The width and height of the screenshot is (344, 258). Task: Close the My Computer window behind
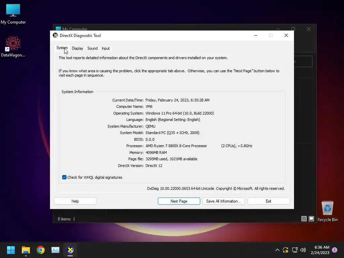pyautogui.click(x=309, y=29)
